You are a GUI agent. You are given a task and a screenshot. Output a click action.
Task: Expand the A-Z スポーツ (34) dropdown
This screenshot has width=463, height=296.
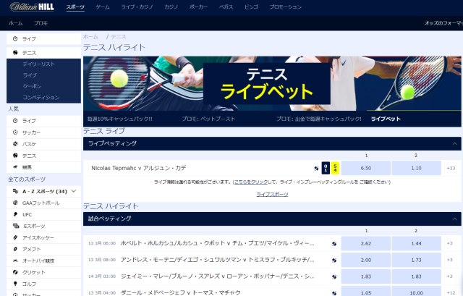pos(73,191)
